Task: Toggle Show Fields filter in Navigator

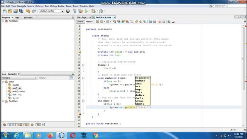Action: pos(10,124)
